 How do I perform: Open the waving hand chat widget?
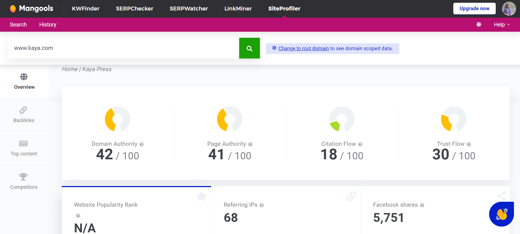coord(502,214)
